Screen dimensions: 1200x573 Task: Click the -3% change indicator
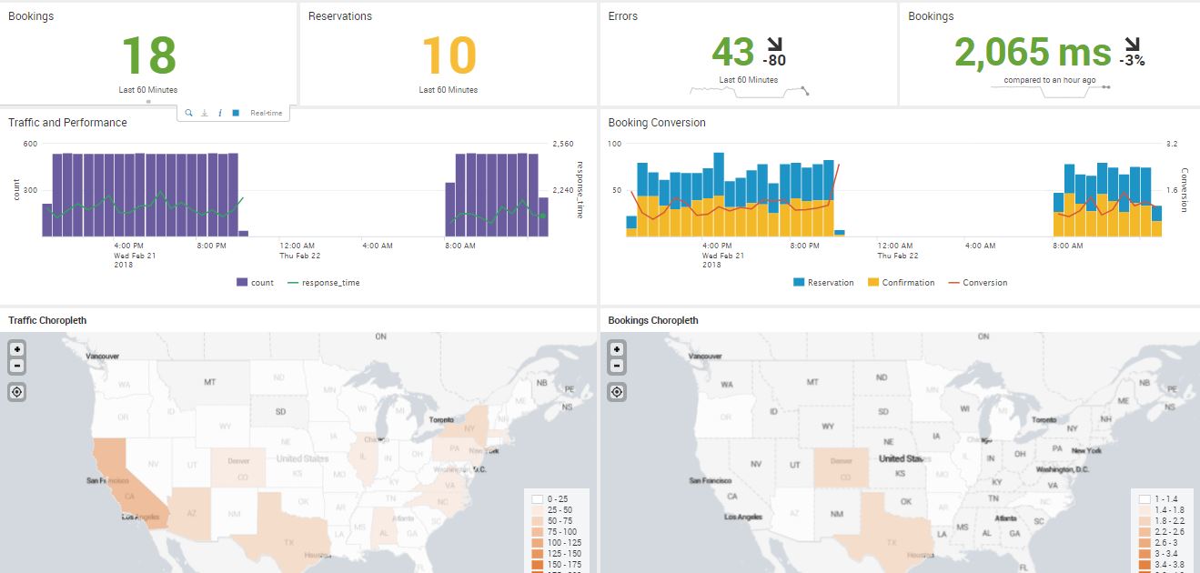coord(1134,61)
